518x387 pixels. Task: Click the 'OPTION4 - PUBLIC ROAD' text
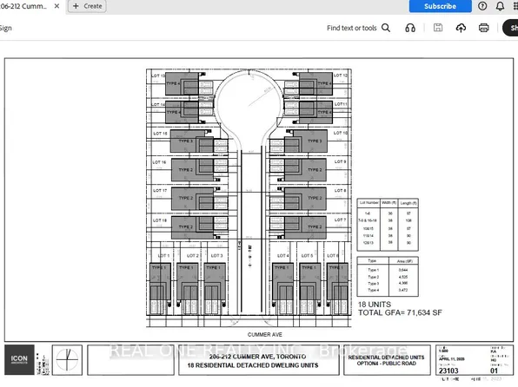(x=387, y=364)
